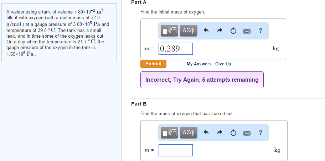Open the Part A Greek symbols button
Image resolution: width=325 pixels, height=161 pixels.
point(189,31)
